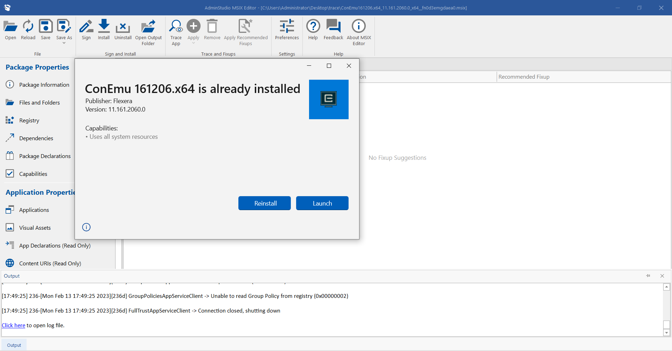Expand the Save As dropdown arrow
Viewport: 672px width, 351px height.
pyautogui.click(x=64, y=43)
